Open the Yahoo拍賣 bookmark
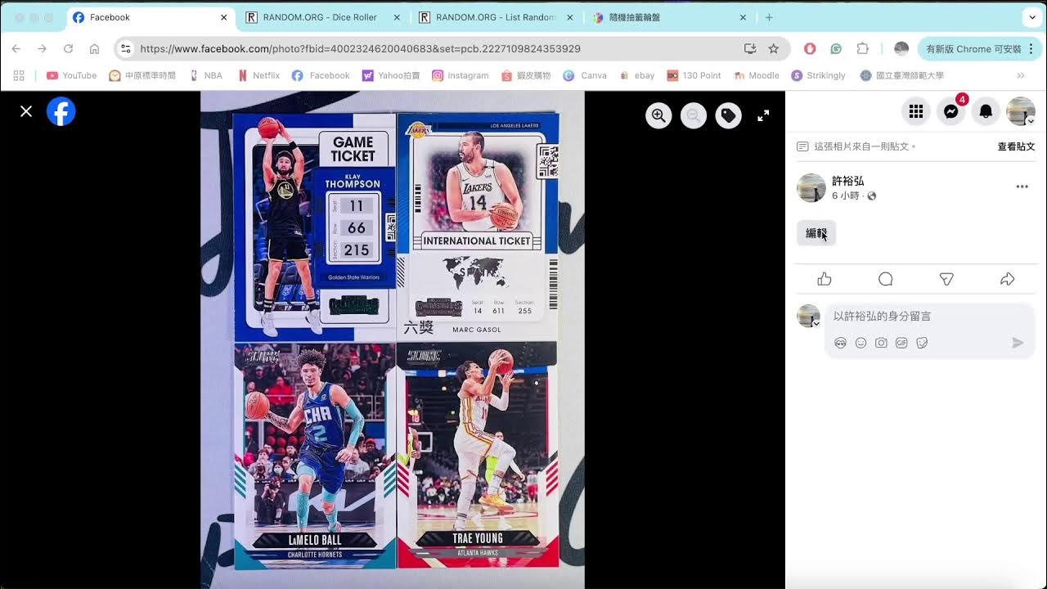 click(391, 75)
